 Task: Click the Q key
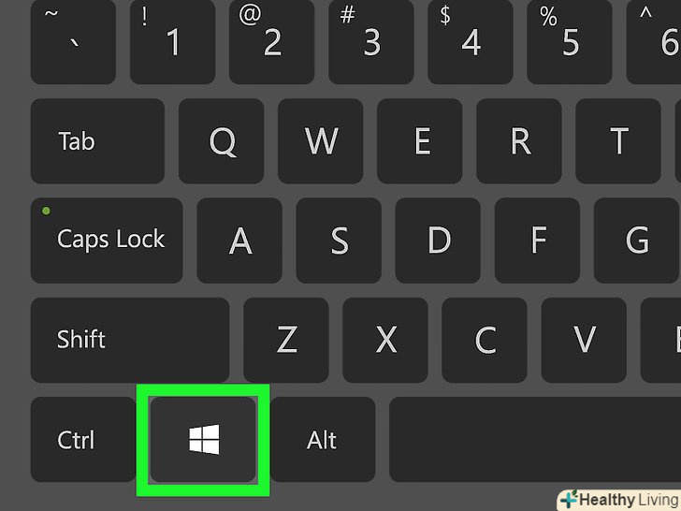[x=222, y=140]
